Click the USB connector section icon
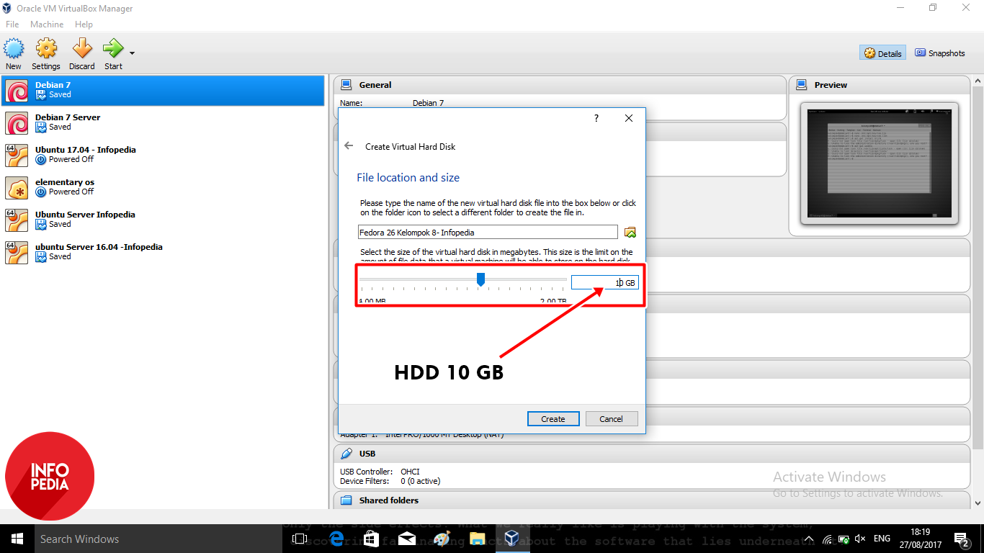Image resolution: width=984 pixels, height=553 pixels. (346, 454)
